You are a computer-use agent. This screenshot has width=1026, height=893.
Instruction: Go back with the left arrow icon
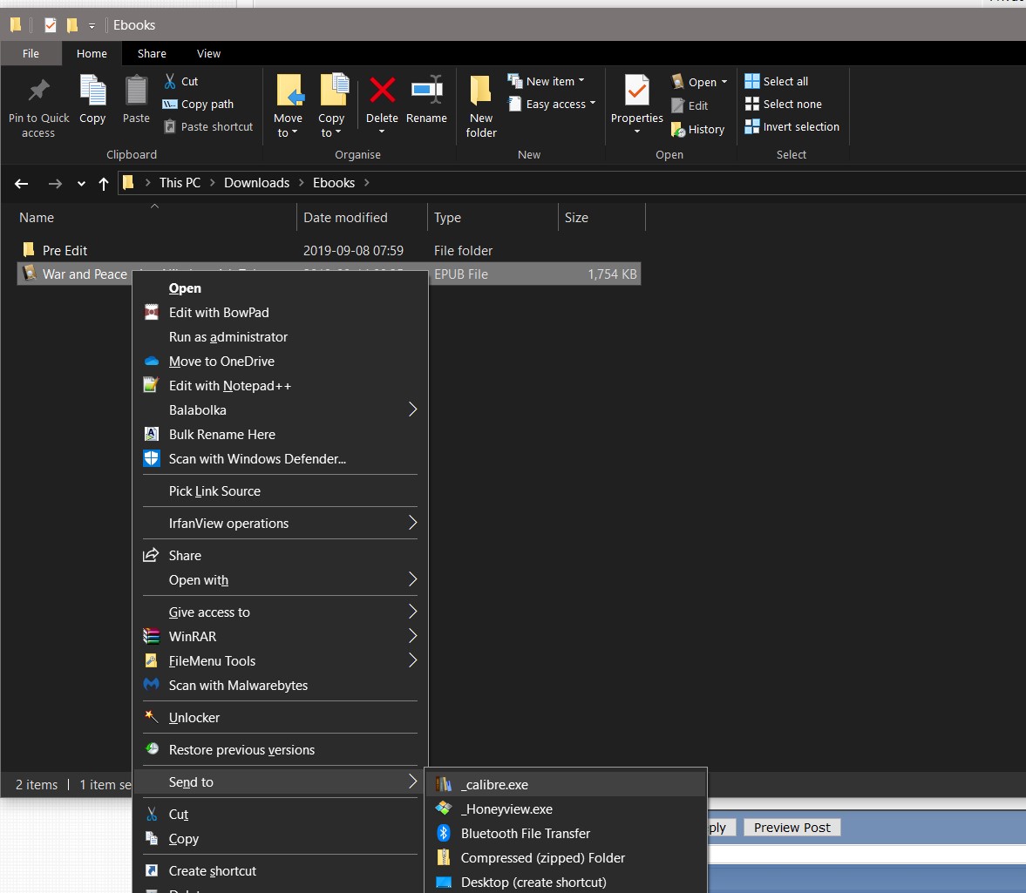[x=22, y=184]
